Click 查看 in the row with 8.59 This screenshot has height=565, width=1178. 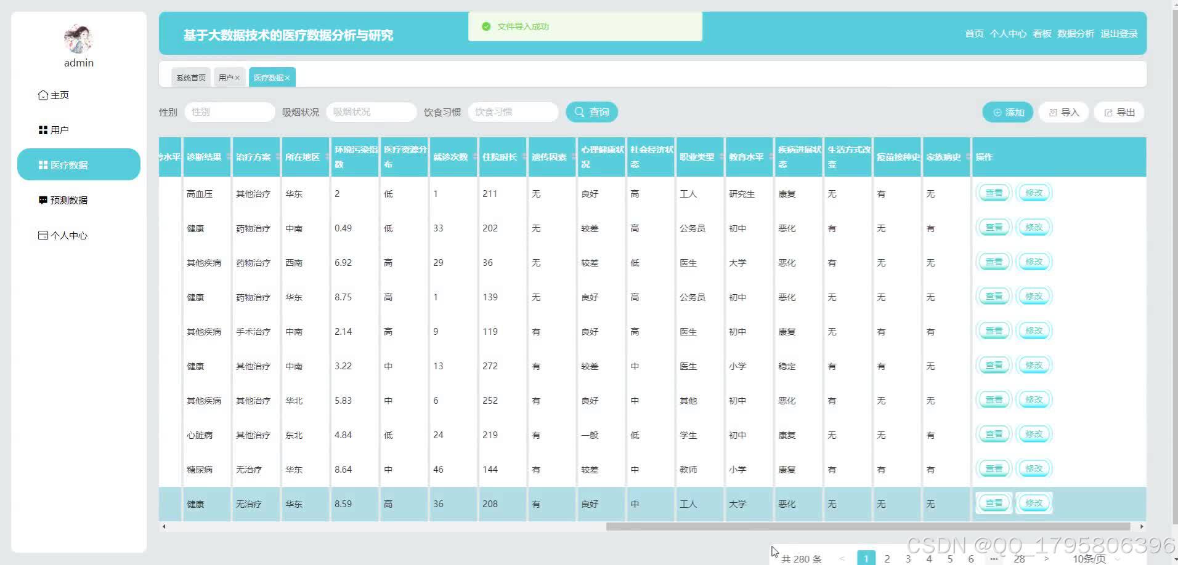tap(994, 503)
